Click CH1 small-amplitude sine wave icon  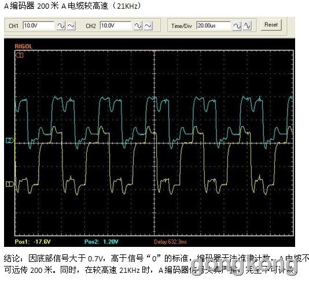click(x=71, y=26)
